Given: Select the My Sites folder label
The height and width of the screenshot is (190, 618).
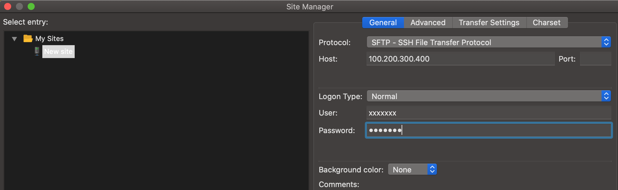Looking at the screenshot, I should 49,39.
